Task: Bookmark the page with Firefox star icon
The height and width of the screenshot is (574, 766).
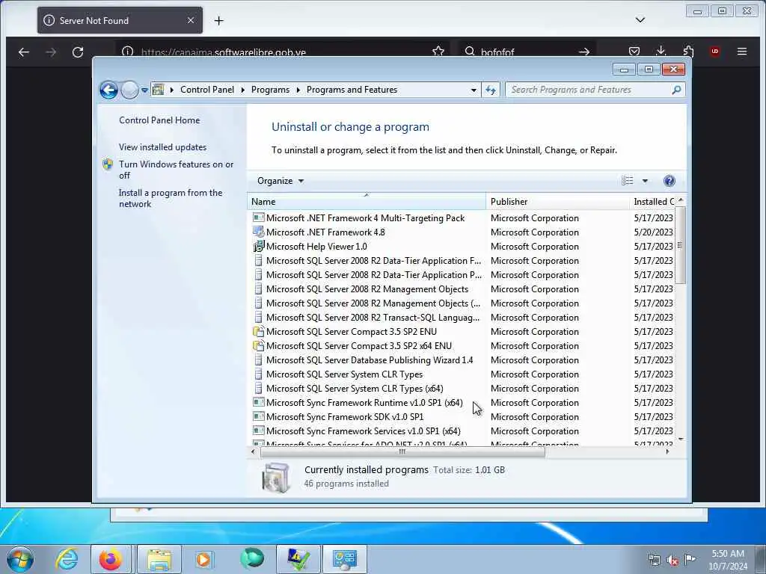Action: pos(438,52)
